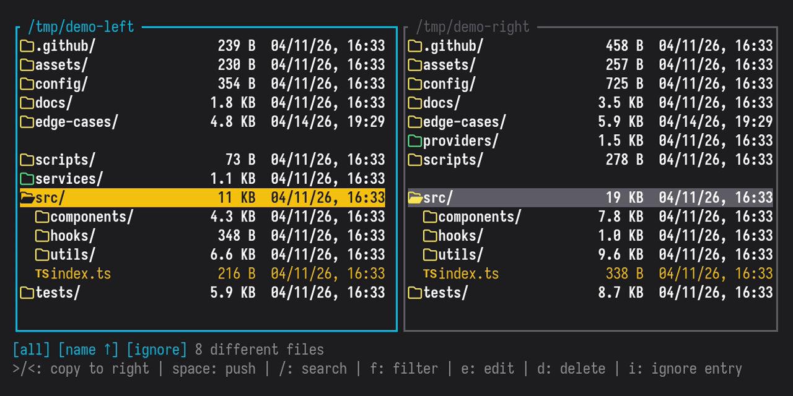
Task: Toggle the [ignore] setting
Action: click(x=157, y=350)
